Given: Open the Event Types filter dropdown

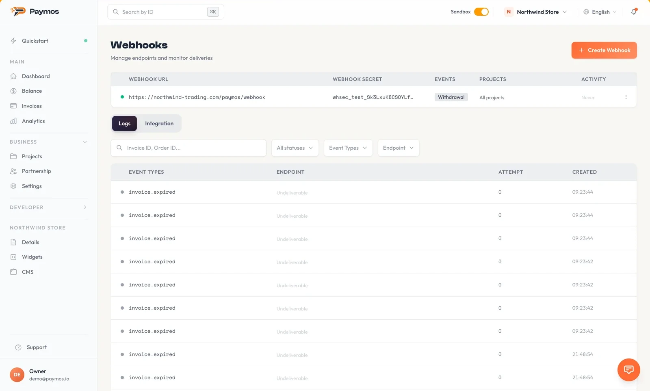Looking at the screenshot, I should (348, 148).
